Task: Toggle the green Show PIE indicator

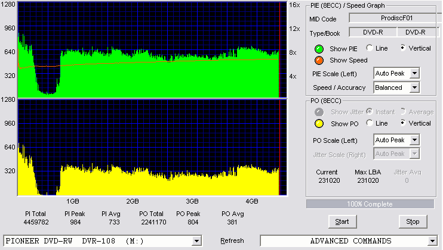Action: pyautogui.click(x=319, y=49)
